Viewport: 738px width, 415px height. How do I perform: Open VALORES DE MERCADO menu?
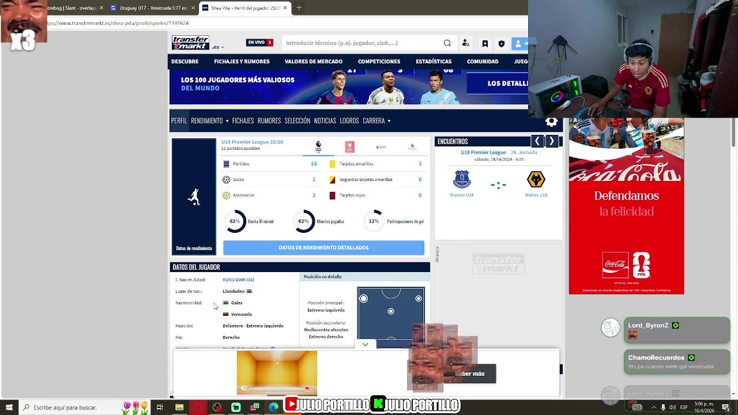pos(314,61)
